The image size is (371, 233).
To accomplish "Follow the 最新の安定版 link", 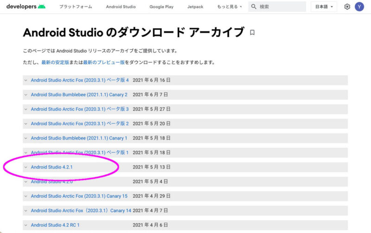I will tap(55, 62).
